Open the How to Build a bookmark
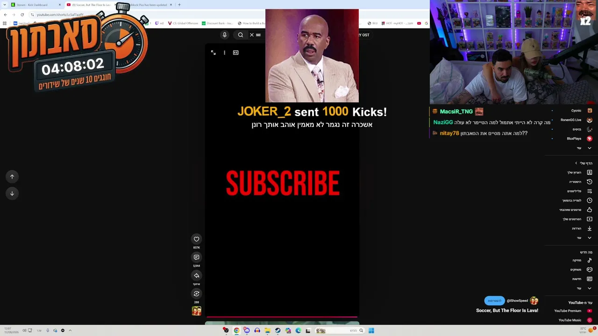The image size is (598, 336). pyautogui.click(x=251, y=23)
